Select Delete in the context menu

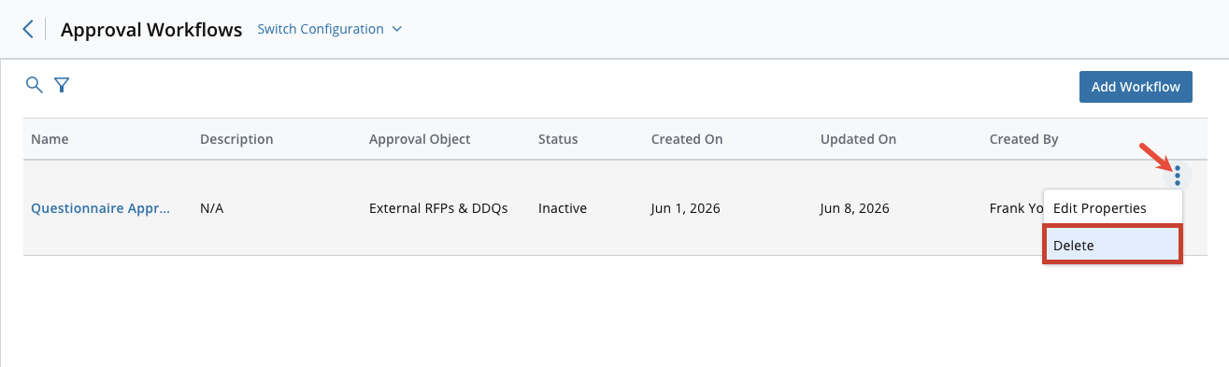[1113, 246]
